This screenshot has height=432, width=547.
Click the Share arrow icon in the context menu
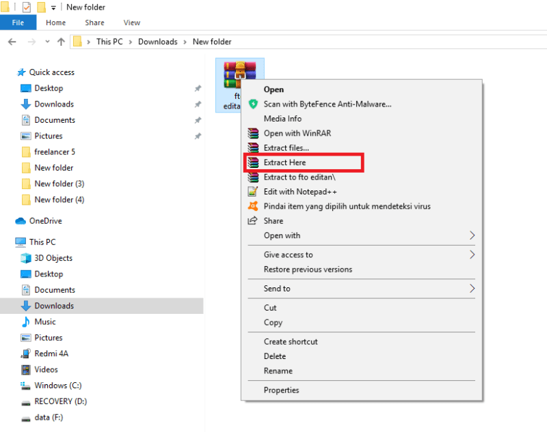[252, 220]
